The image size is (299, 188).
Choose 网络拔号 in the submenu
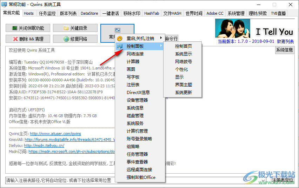[x=182, y=62]
